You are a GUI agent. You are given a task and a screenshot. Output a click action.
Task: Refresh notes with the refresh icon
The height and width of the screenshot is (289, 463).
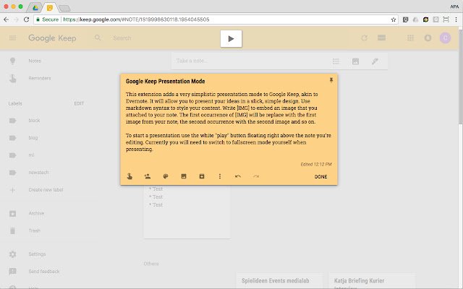pos(364,38)
